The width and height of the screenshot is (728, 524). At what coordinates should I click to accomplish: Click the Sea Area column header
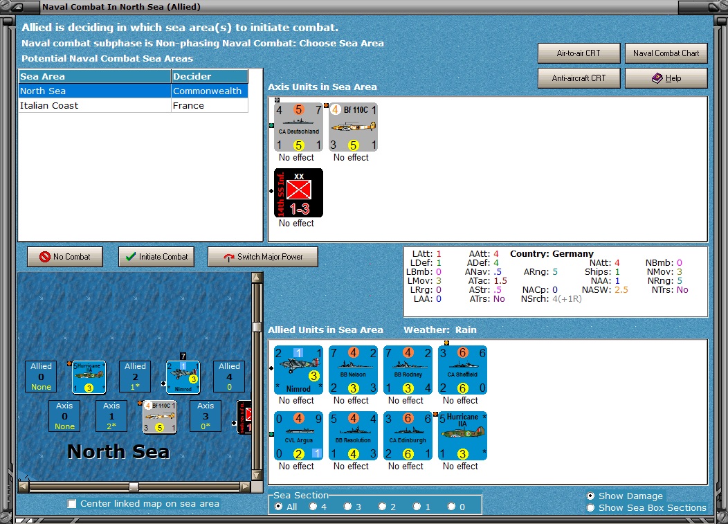point(95,76)
